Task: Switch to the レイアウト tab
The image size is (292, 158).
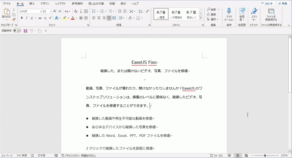Action: [x=61, y=4]
